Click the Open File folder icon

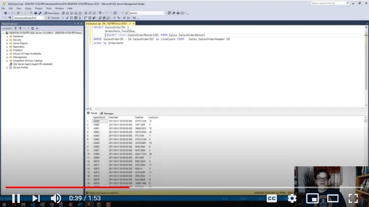(x=31, y=13)
